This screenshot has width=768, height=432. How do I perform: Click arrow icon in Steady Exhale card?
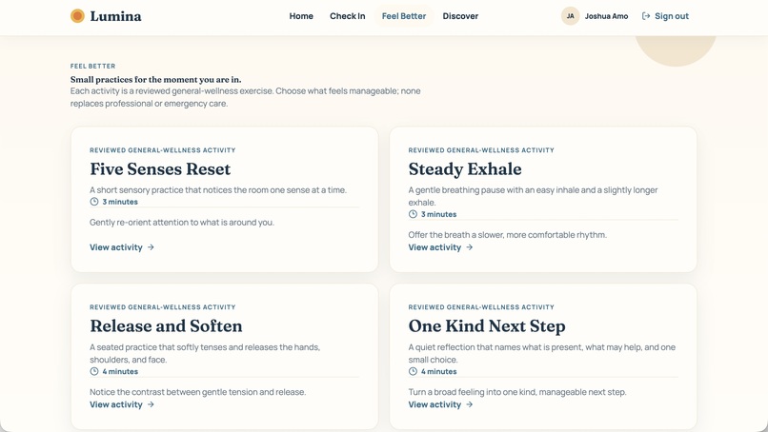pos(470,247)
